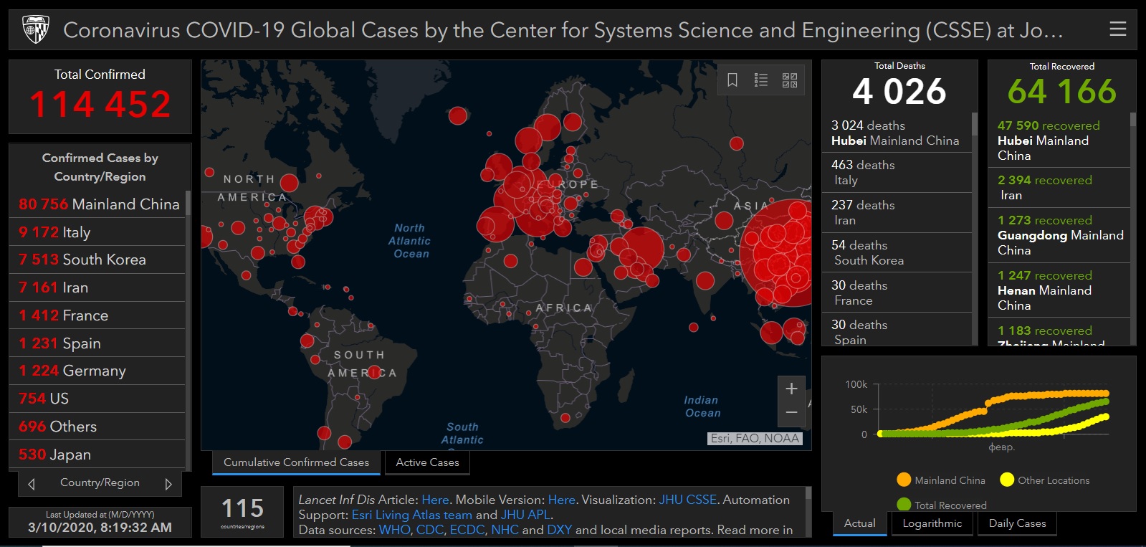Toggle Total Recovered series in chart legend

(x=942, y=505)
